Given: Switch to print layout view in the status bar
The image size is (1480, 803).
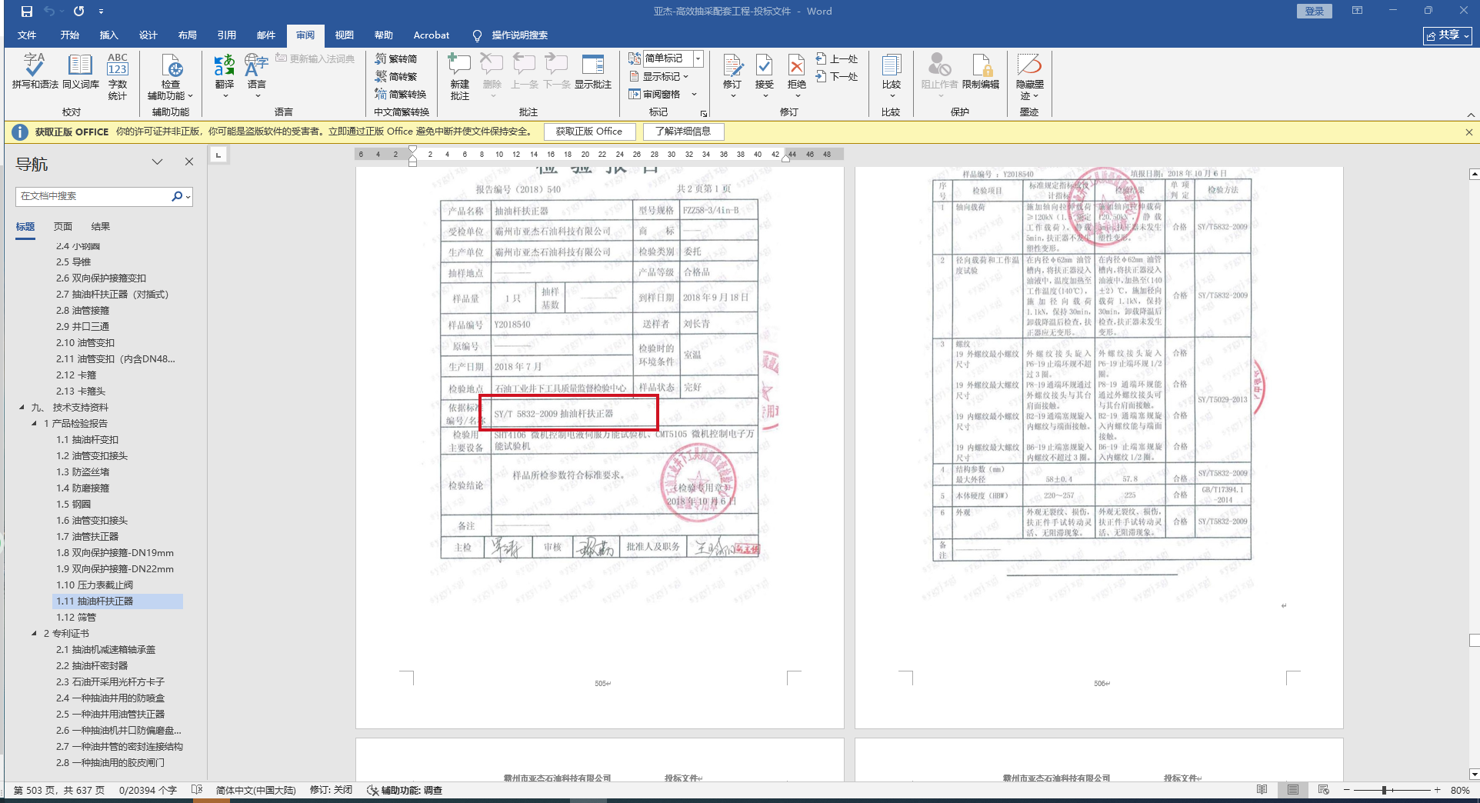Looking at the screenshot, I should [x=1293, y=790].
